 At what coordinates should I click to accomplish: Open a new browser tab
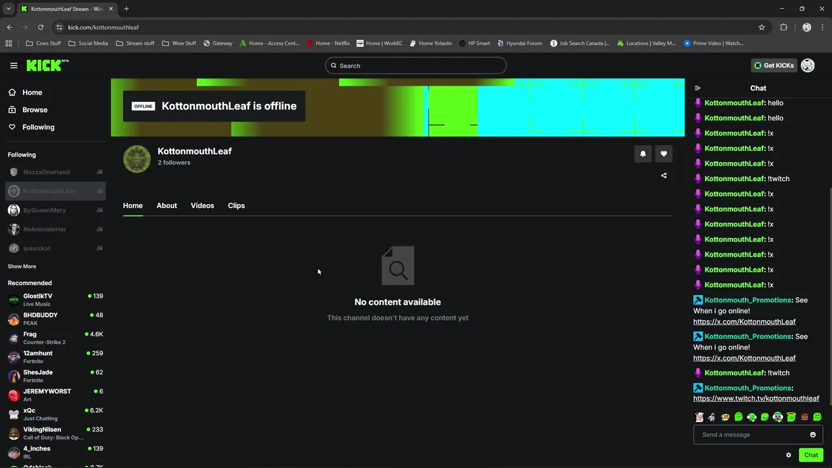(x=126, y=9)
